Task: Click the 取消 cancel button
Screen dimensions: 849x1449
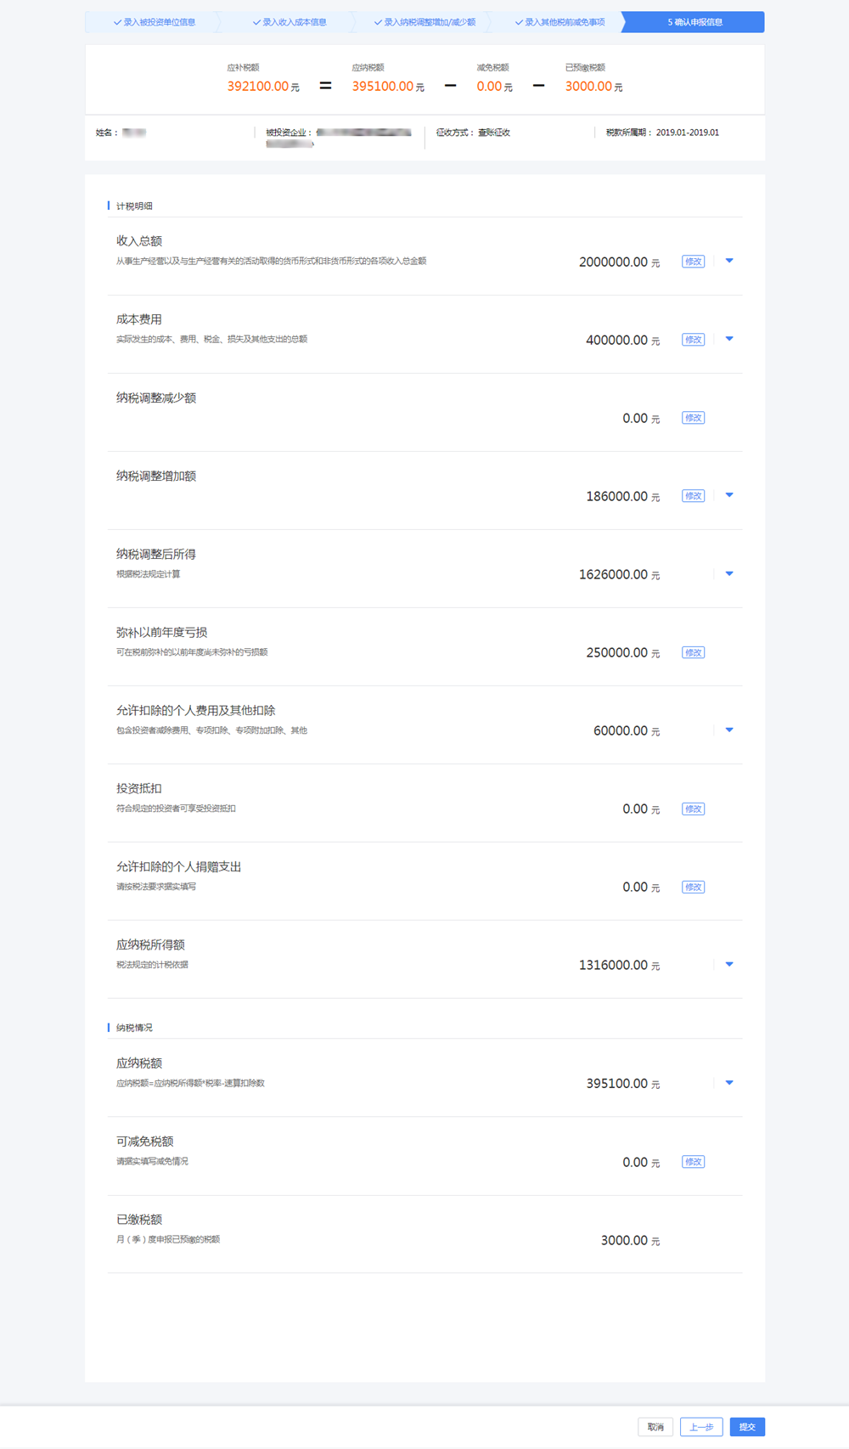Action: coord(655,1427)
